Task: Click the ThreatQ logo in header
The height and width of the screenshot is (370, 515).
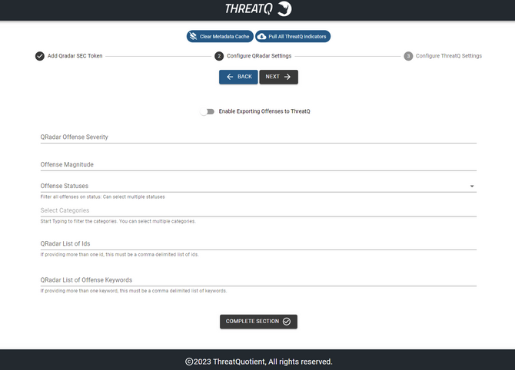Action: pos(258,9)
